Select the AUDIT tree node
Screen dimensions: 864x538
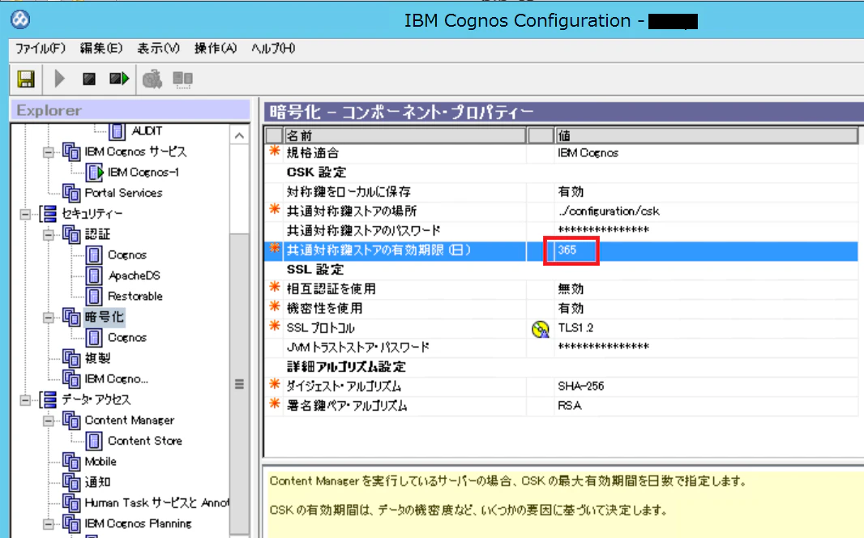point(146,131)
